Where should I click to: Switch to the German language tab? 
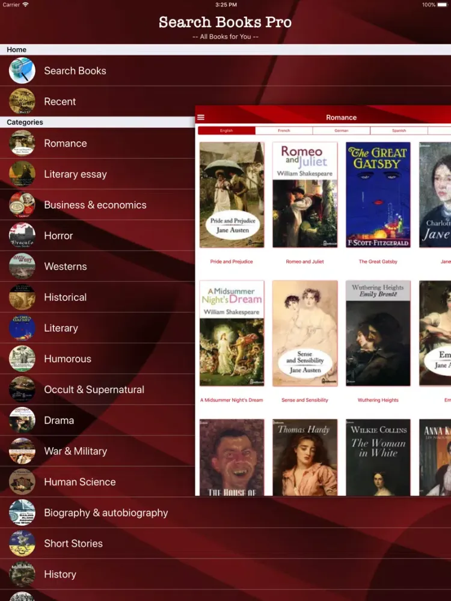342,130
